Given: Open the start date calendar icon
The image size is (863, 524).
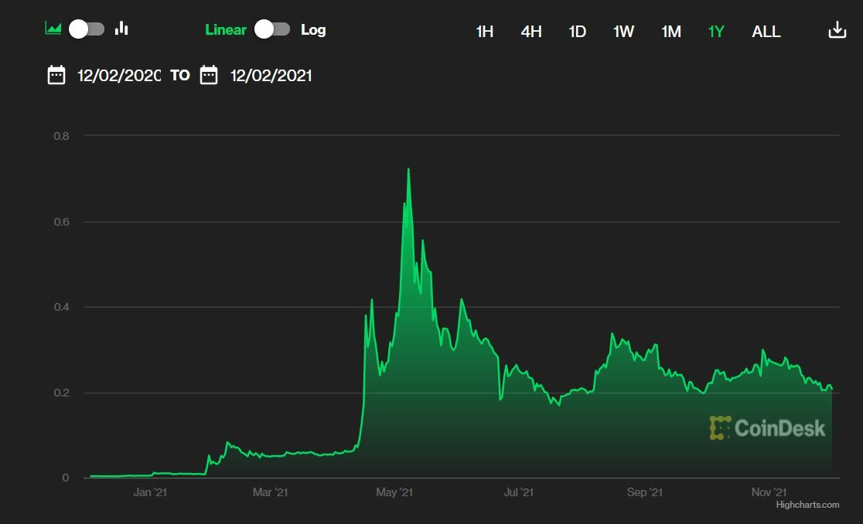Looking at the screenshot, I should 56,75.
